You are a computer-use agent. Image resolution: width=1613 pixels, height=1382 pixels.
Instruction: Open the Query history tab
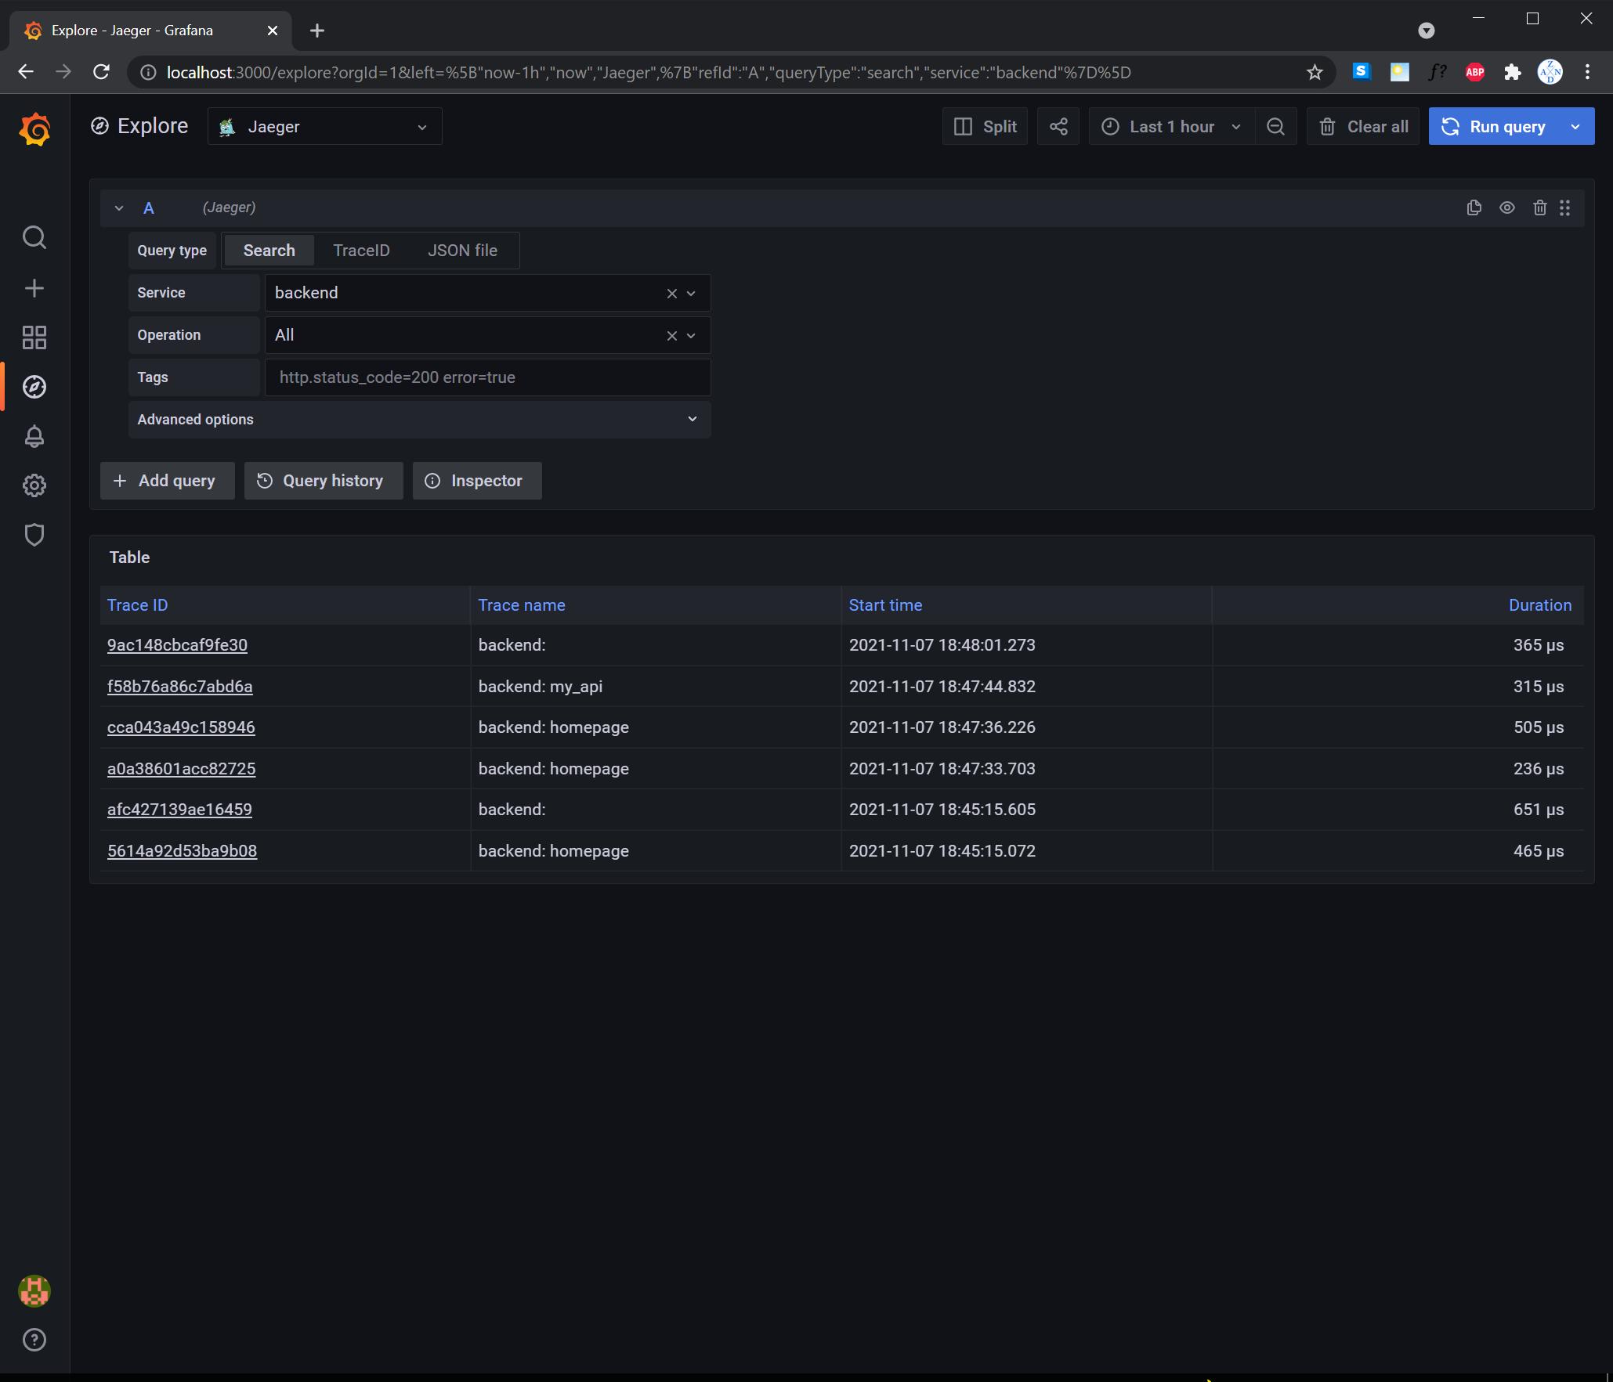(324, 481)
